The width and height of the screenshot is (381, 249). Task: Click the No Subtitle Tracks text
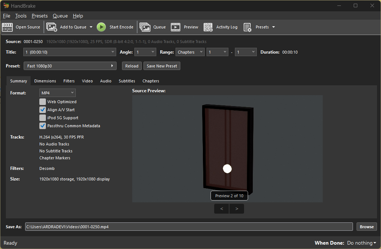point(56,151)
